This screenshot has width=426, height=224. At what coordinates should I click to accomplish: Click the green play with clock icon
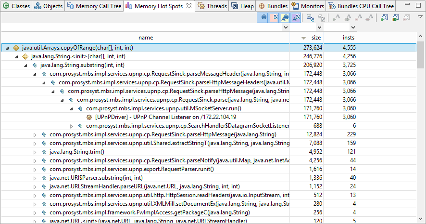384,18
